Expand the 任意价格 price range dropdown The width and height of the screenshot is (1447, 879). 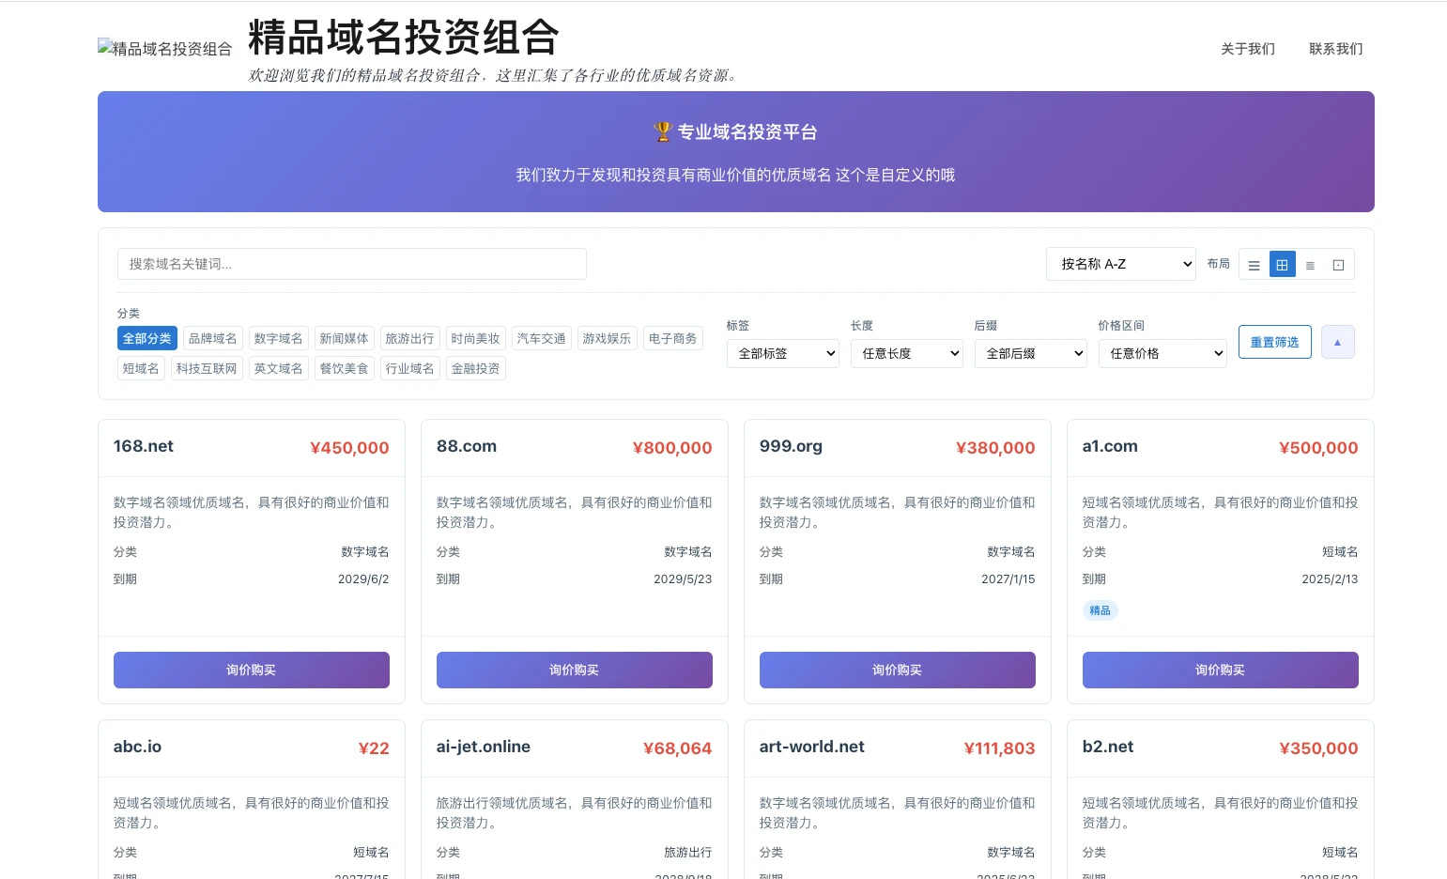coord(1162,353)
